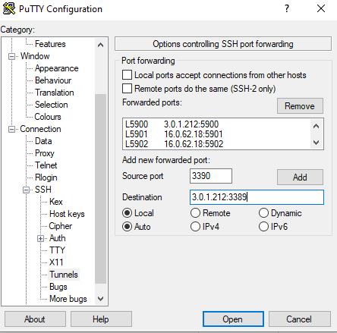The height and width of the screenshot is (333, 337).
Task: Open the Rlogin category
Action: pyautogui.click(x=46, y=177)
